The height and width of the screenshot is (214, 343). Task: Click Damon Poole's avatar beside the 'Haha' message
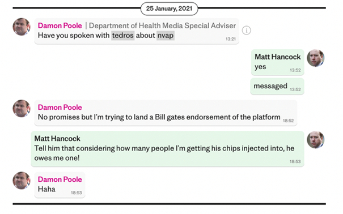[22, 181]
